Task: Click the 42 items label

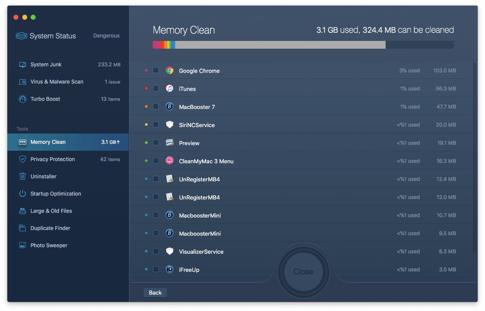Action: (x=110, y=159)
